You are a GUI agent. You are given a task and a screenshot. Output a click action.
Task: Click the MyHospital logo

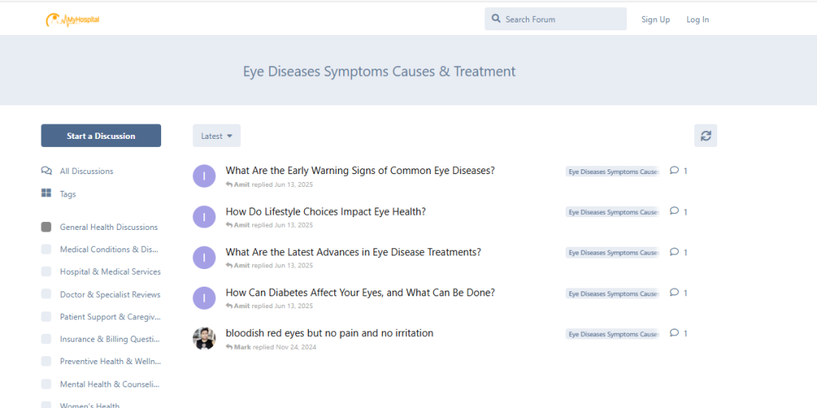tap(73, 19)
